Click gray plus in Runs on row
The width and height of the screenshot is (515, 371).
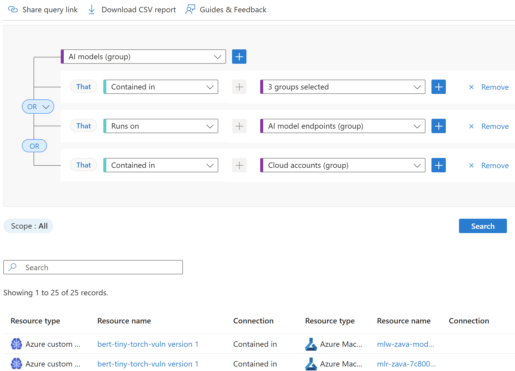[239, 126]
